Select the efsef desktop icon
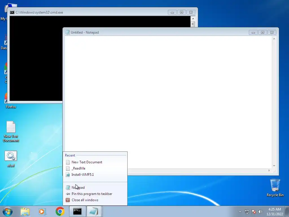 11,159
